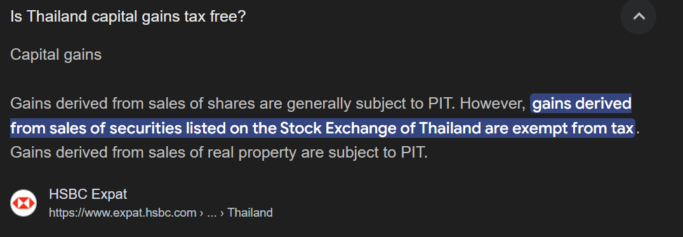Viewport: 683px width, 237px height.
Task: Click the question 'Is Thailand capital gains tax free?'
Action: tap(128, 17)
